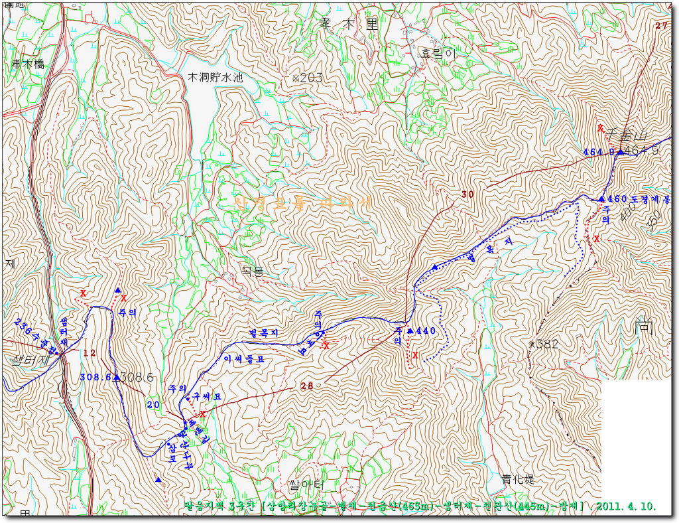This screenshot has height=523, width=679.
Task: Click the blue vertical 샘터재 label
Action: (x=64, y=333)
